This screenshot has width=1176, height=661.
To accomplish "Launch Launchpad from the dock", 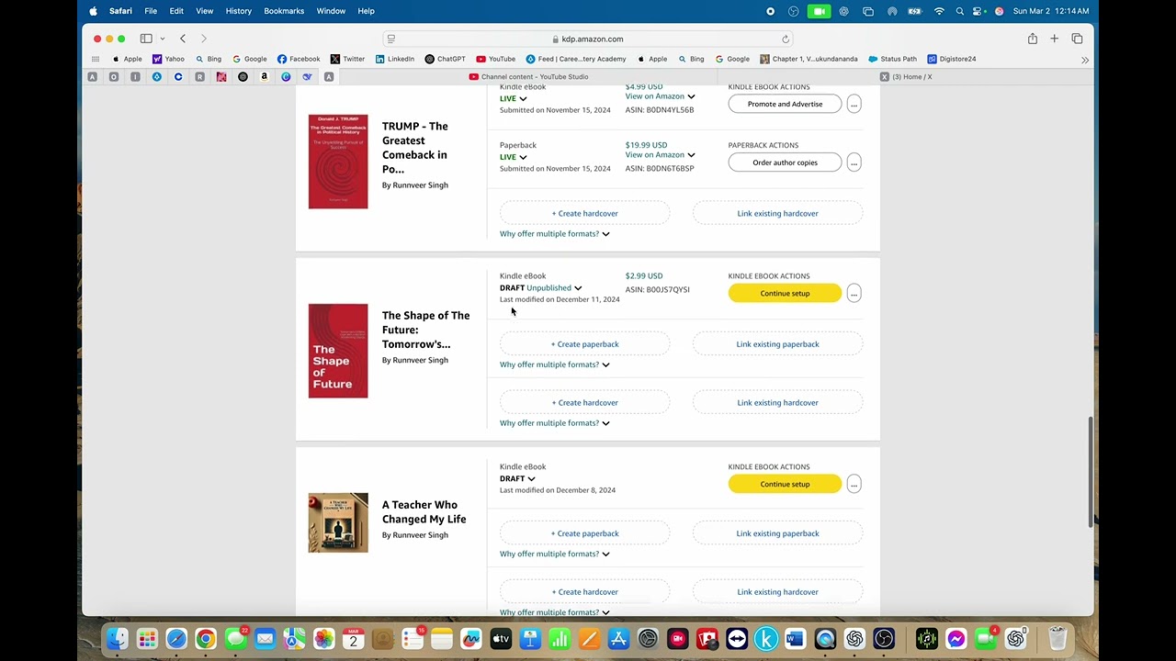I will [147, 639].
